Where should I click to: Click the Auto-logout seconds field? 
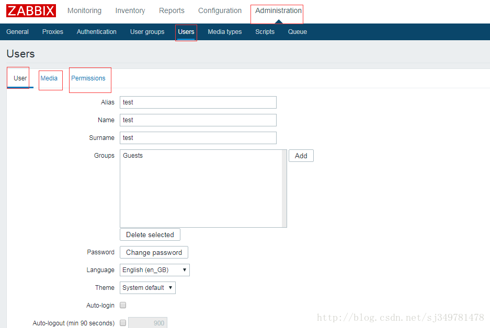(148, 323)
